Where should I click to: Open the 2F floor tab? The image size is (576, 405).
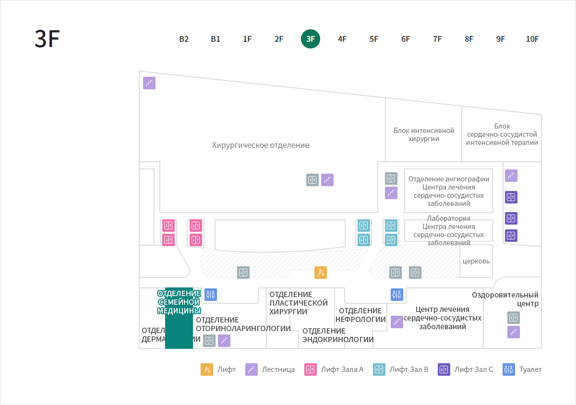coord(279,39)
